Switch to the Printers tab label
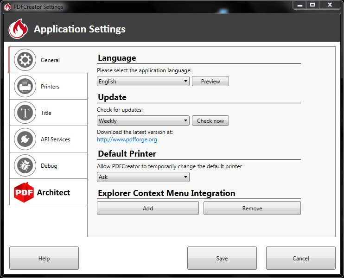The height and width of the screenshot is (278, 344). [50, 87]
